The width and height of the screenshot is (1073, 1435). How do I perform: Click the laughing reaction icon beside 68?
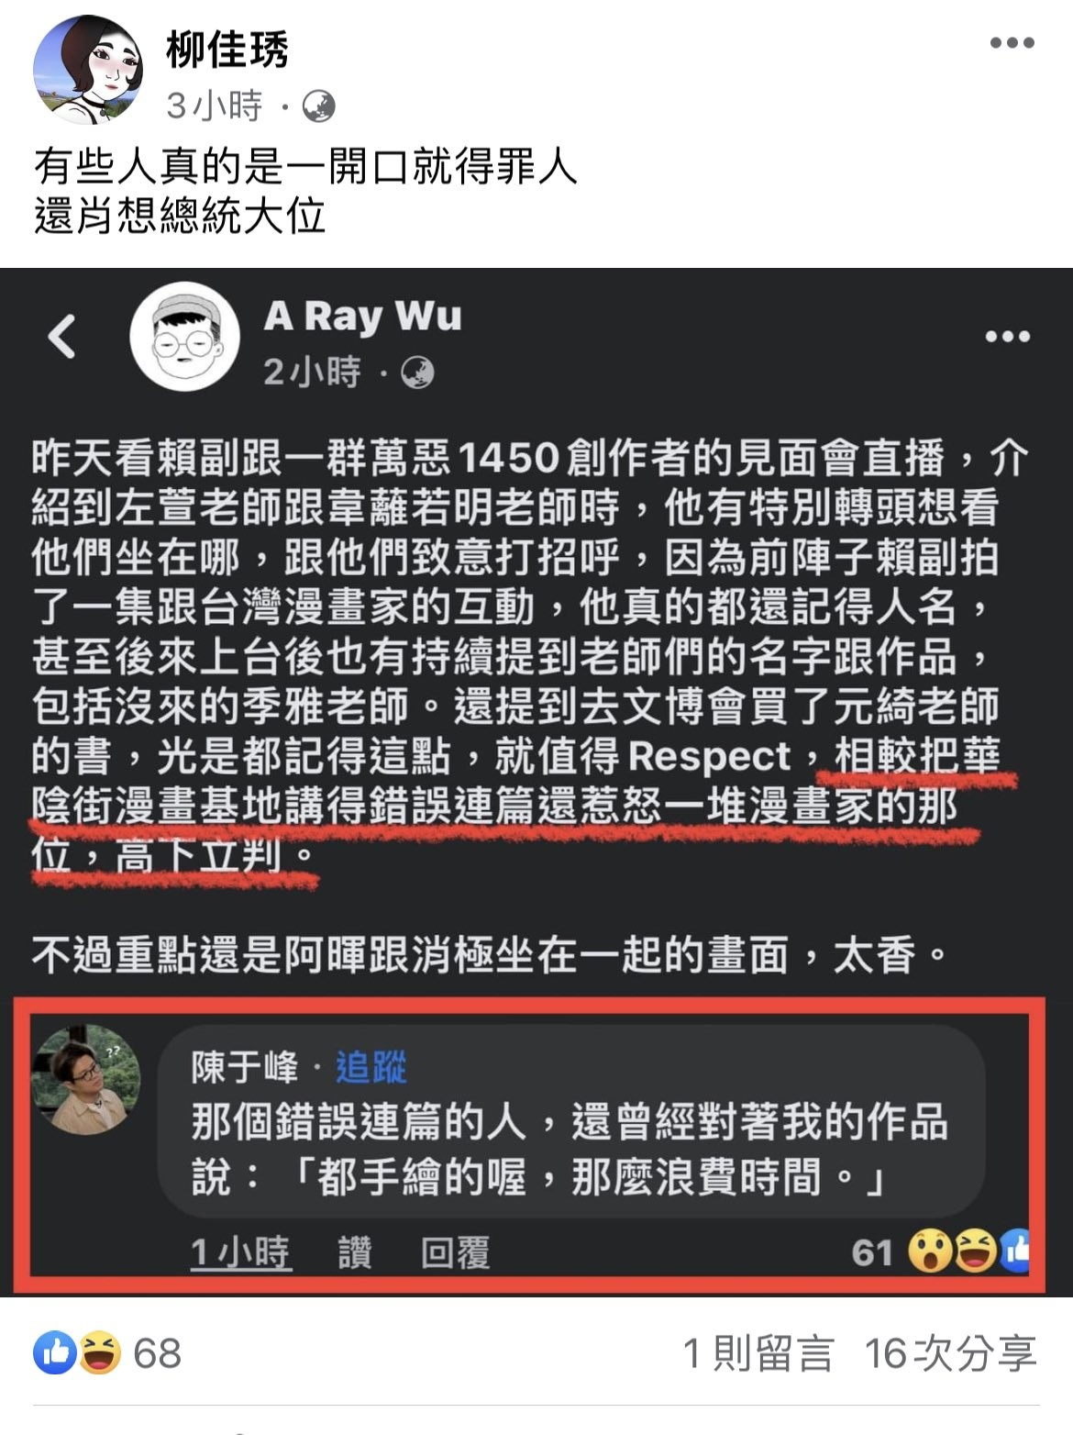(x=99, y=1353)
